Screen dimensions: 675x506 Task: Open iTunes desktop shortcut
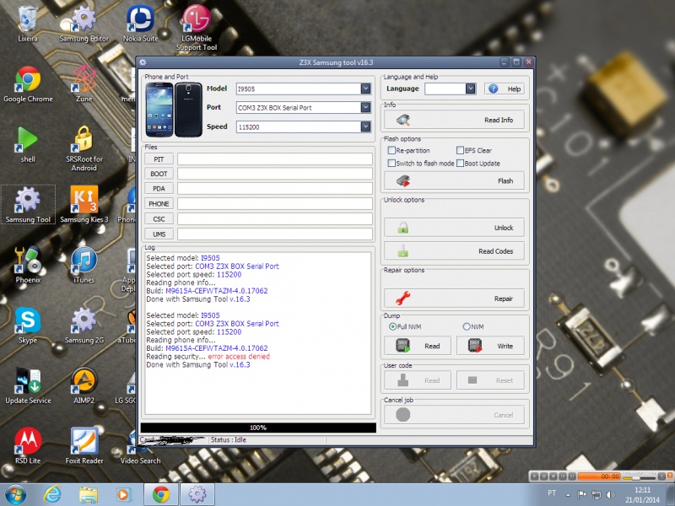[84, 265]
